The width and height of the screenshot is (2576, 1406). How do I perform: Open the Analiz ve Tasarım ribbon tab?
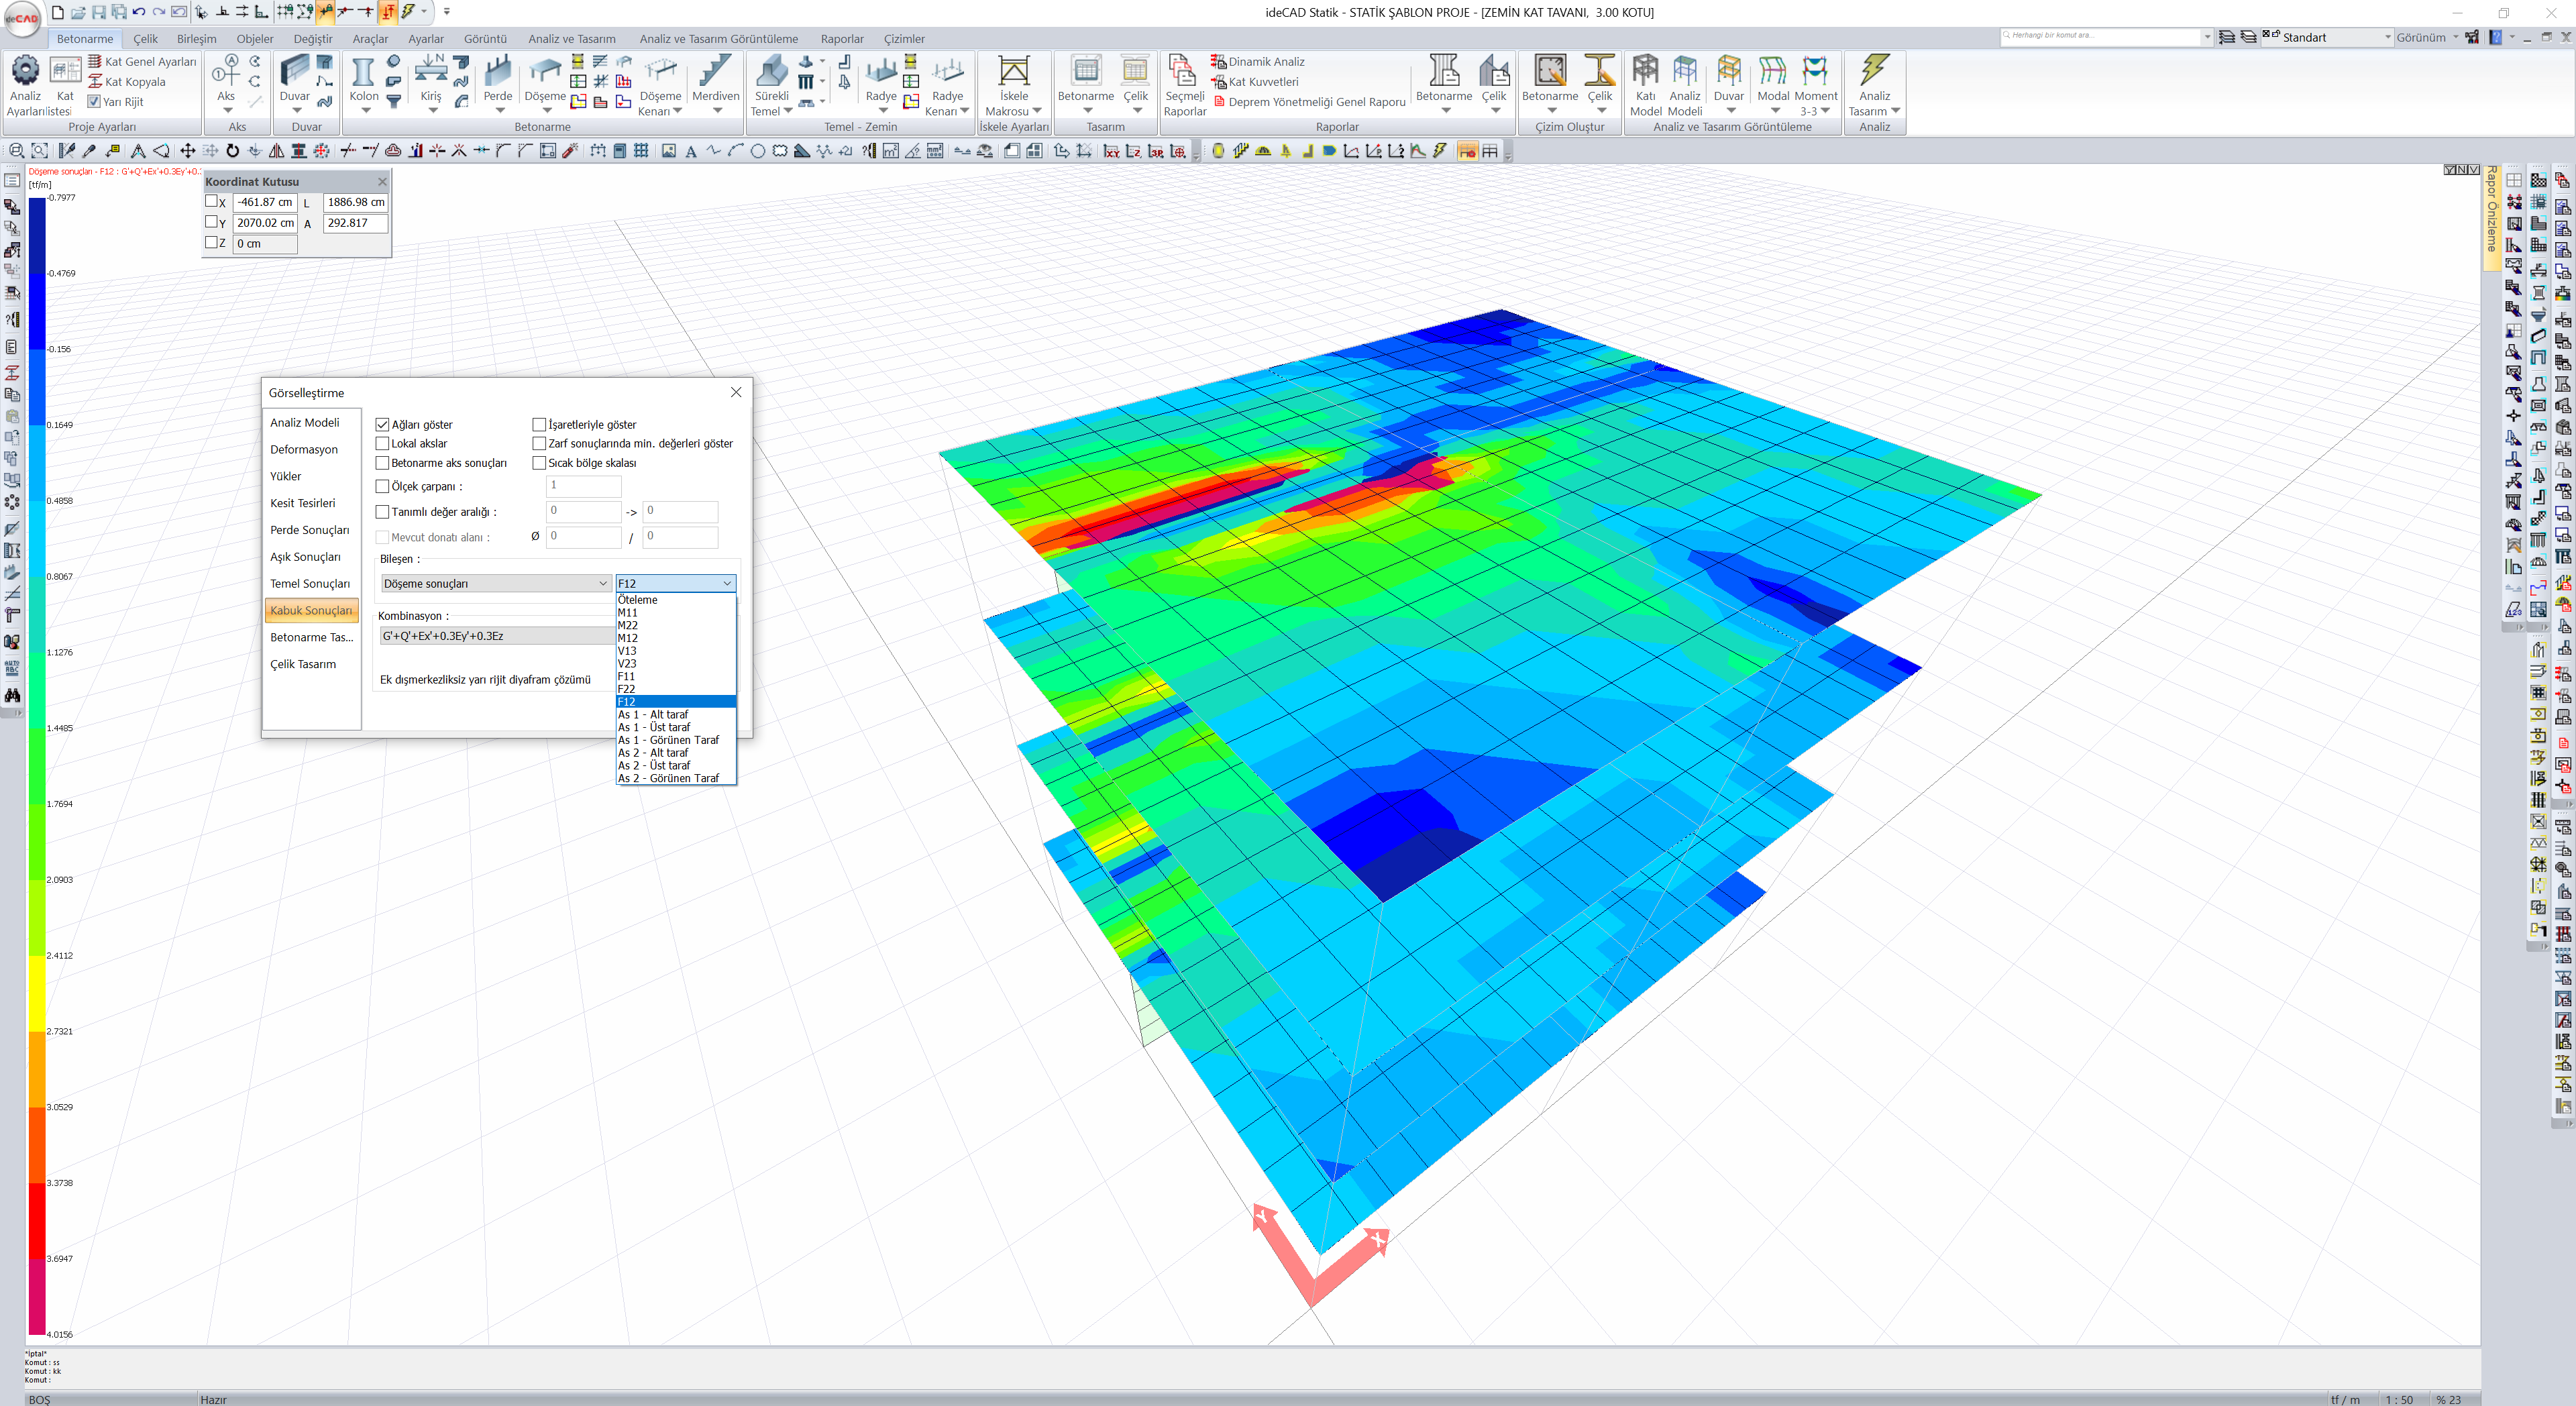[x=571, y=39]
